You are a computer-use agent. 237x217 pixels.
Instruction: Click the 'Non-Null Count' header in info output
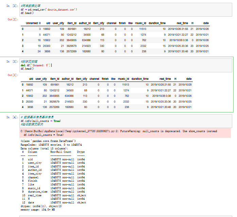61,152
